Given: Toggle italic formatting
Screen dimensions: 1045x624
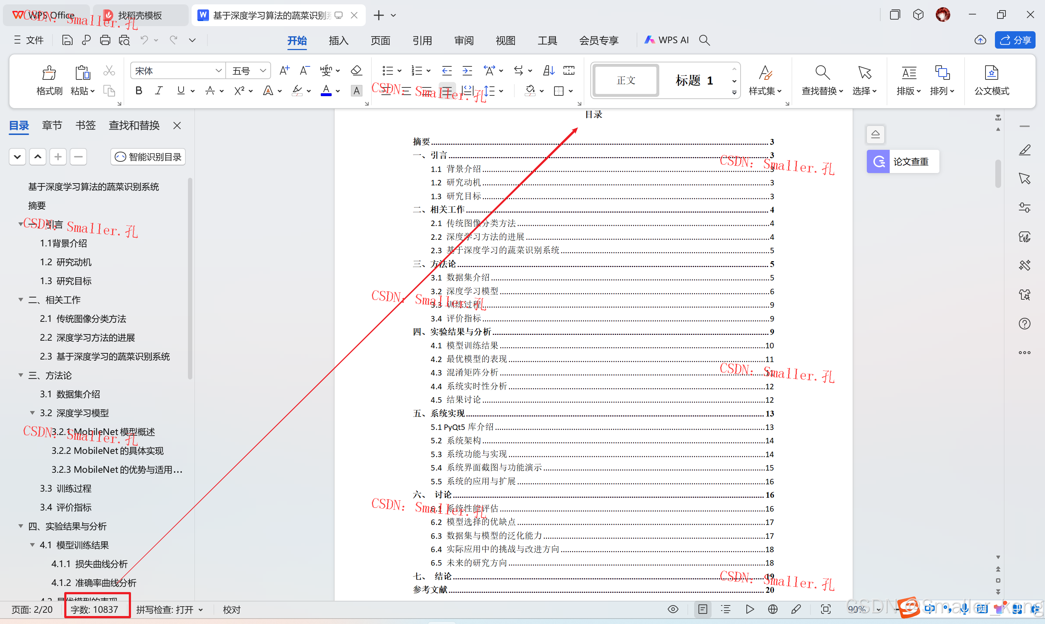Looking at the screenshot, I should [159, 90].
